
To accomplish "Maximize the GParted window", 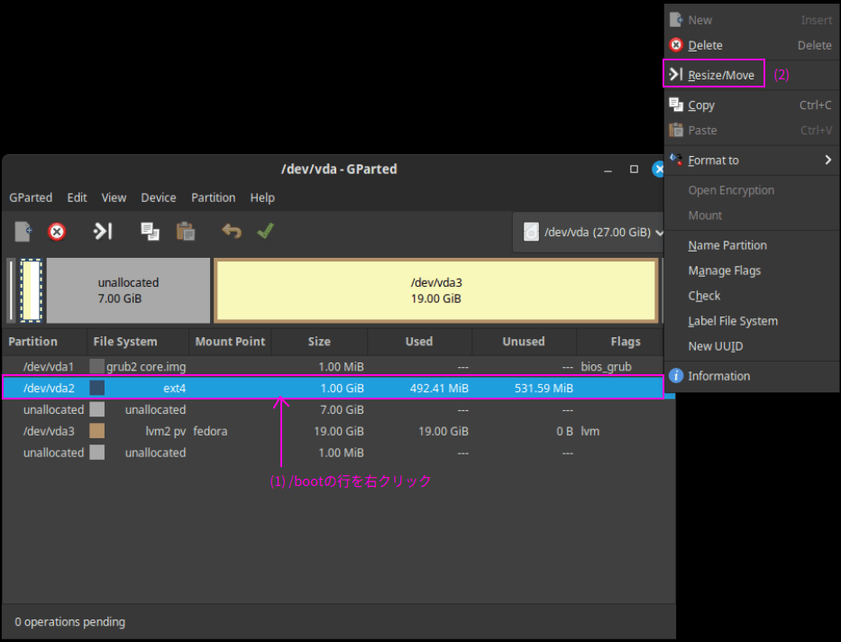I will click(x=634, y=169).
